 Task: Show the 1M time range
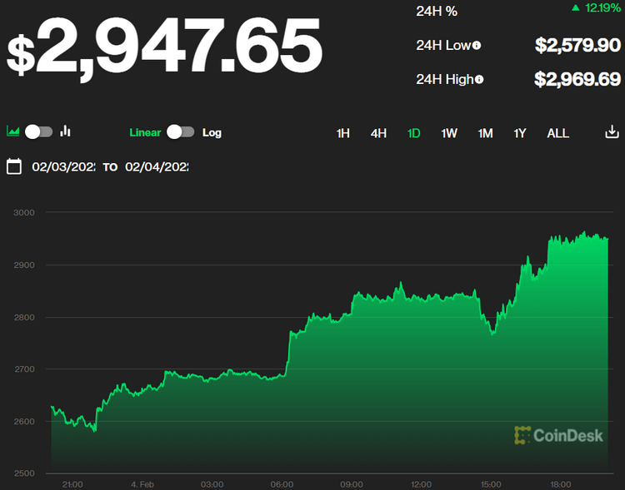coord(485,133)
